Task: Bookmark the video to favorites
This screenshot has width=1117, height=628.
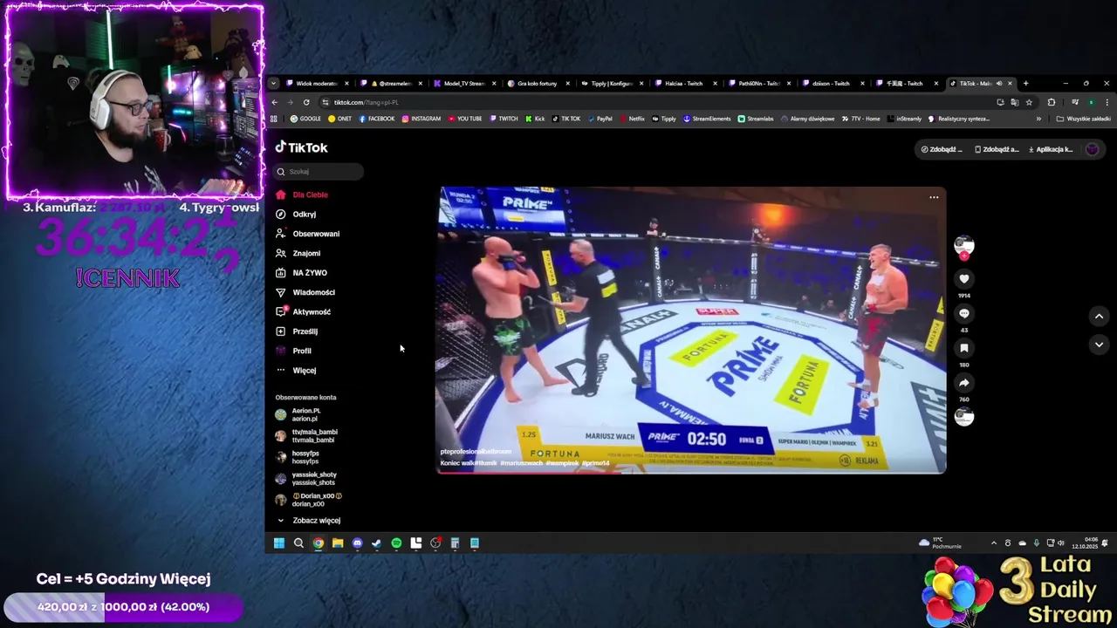Action: (964, 348)
